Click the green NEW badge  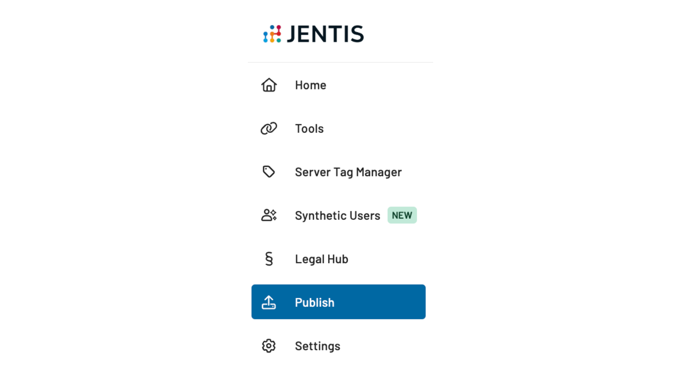click(x=402, y=215)
